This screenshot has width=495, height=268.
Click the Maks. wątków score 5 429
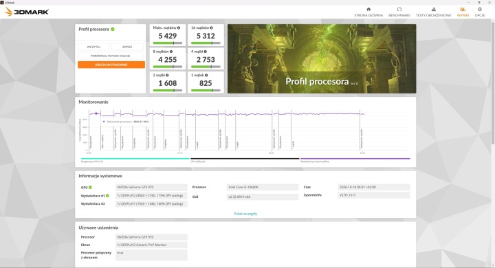pos(168,36)
